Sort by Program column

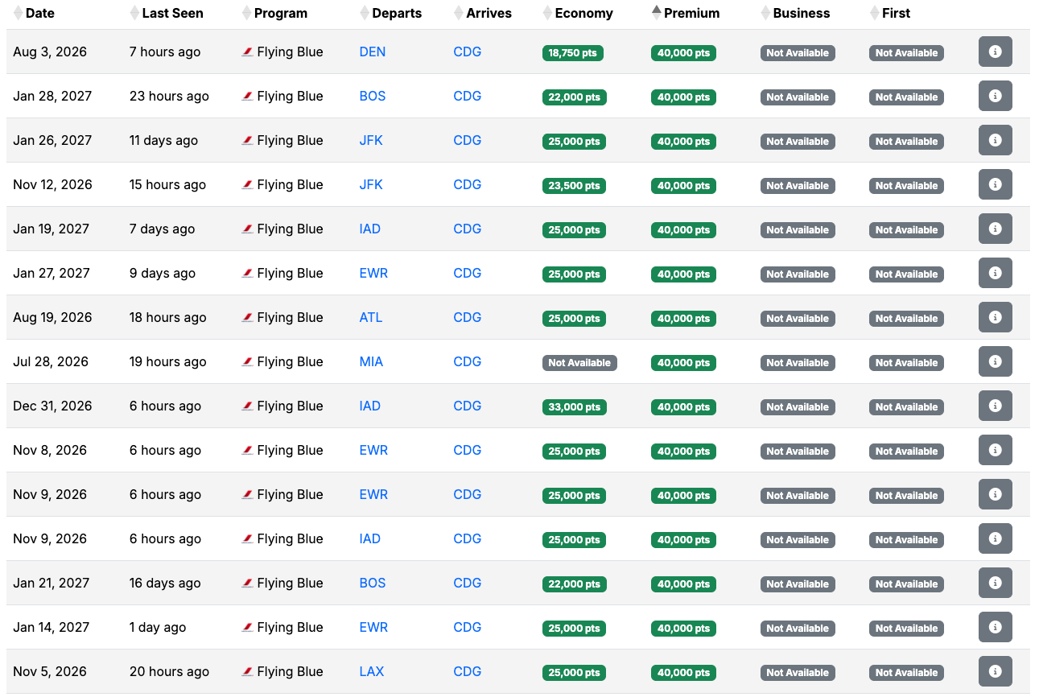(274, 13)
